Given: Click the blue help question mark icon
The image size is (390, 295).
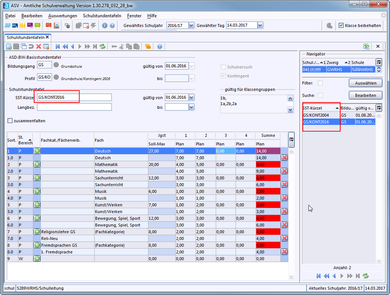Looking at the screenshot, I should click(160, 47).
